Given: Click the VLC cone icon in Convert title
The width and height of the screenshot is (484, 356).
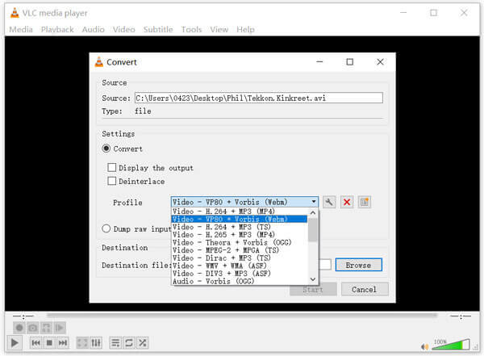Looking at the screenshot, I should pos(99,62).
